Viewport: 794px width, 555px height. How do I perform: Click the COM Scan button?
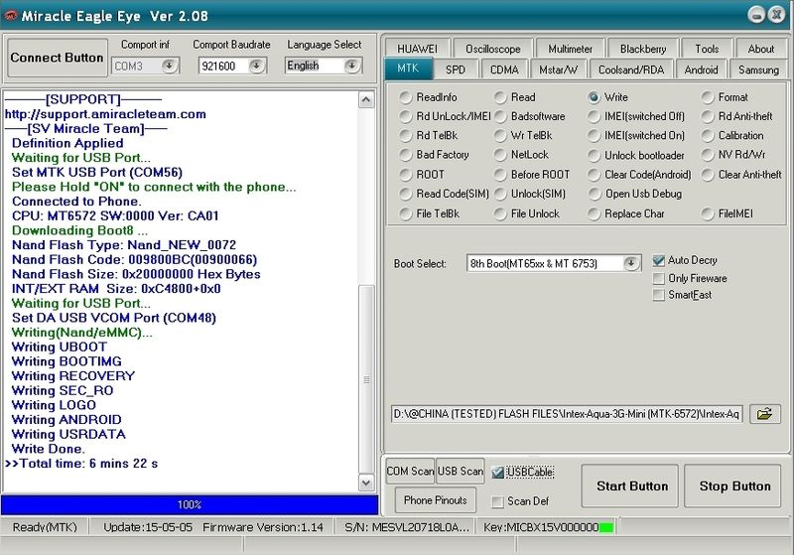coord(410,472)
